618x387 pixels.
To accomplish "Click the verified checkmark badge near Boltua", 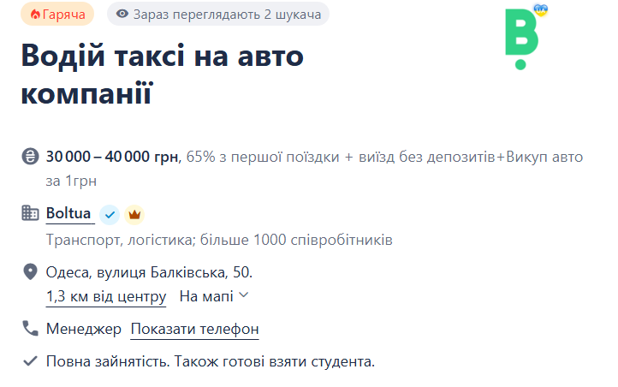I will [x=109, y=214].
